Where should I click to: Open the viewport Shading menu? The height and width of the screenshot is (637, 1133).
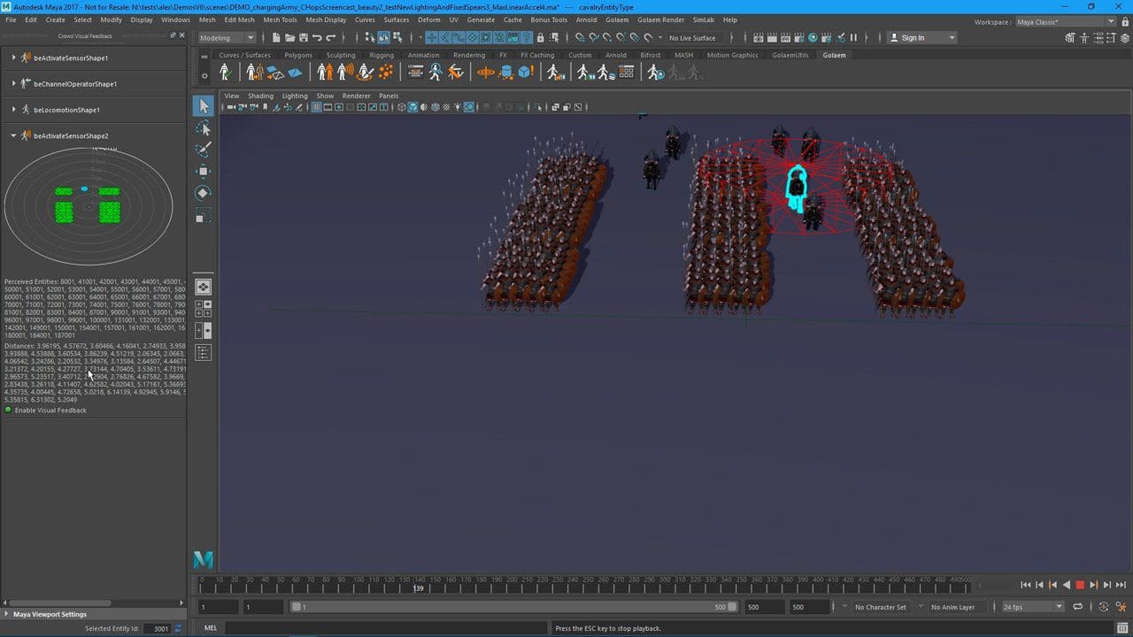(x=260, y=96)
